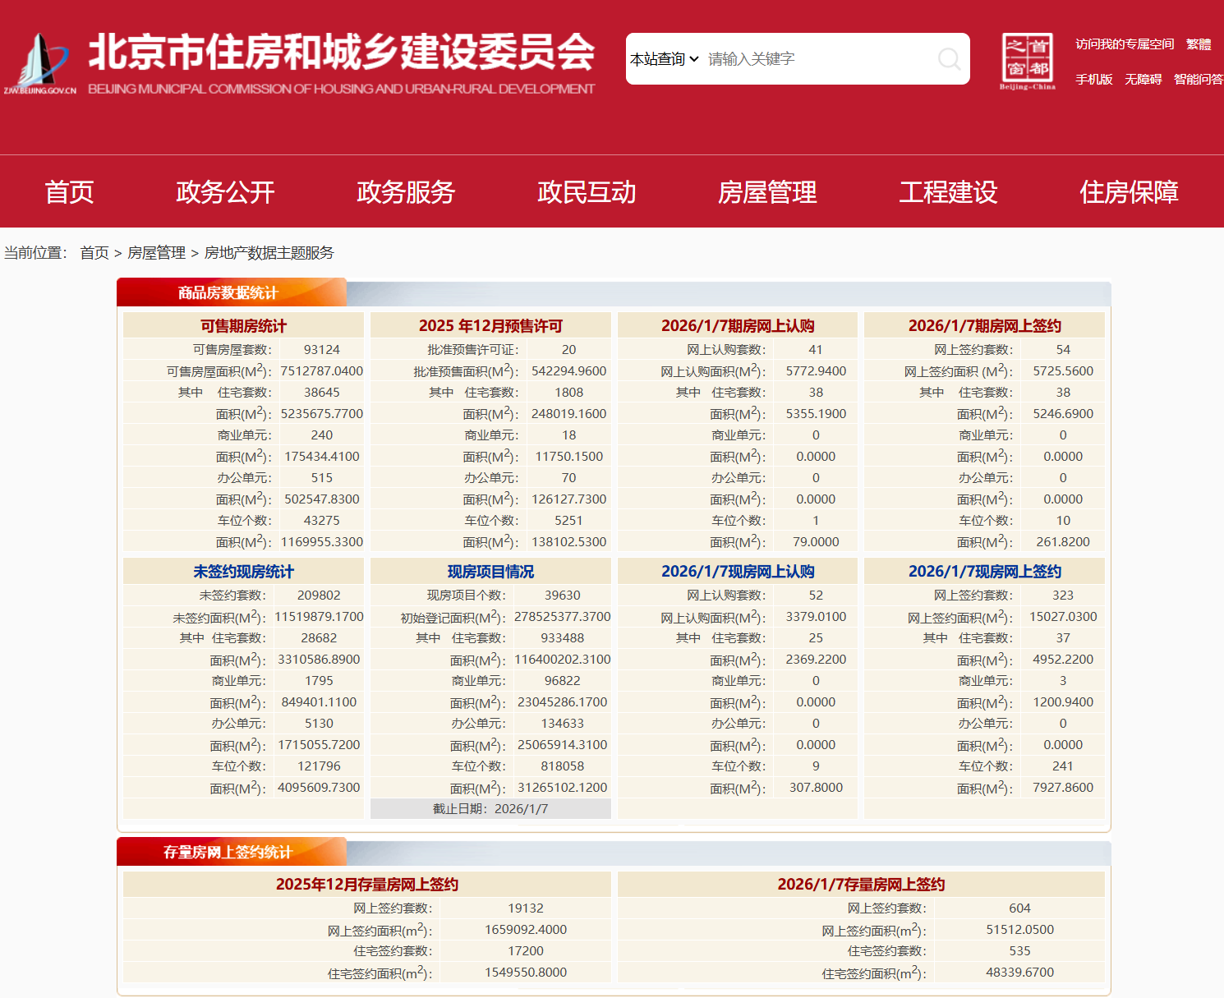Select the 住宅套数 value 38645
The width and height of the screenshot is (1224, 998).
(322, 393)
